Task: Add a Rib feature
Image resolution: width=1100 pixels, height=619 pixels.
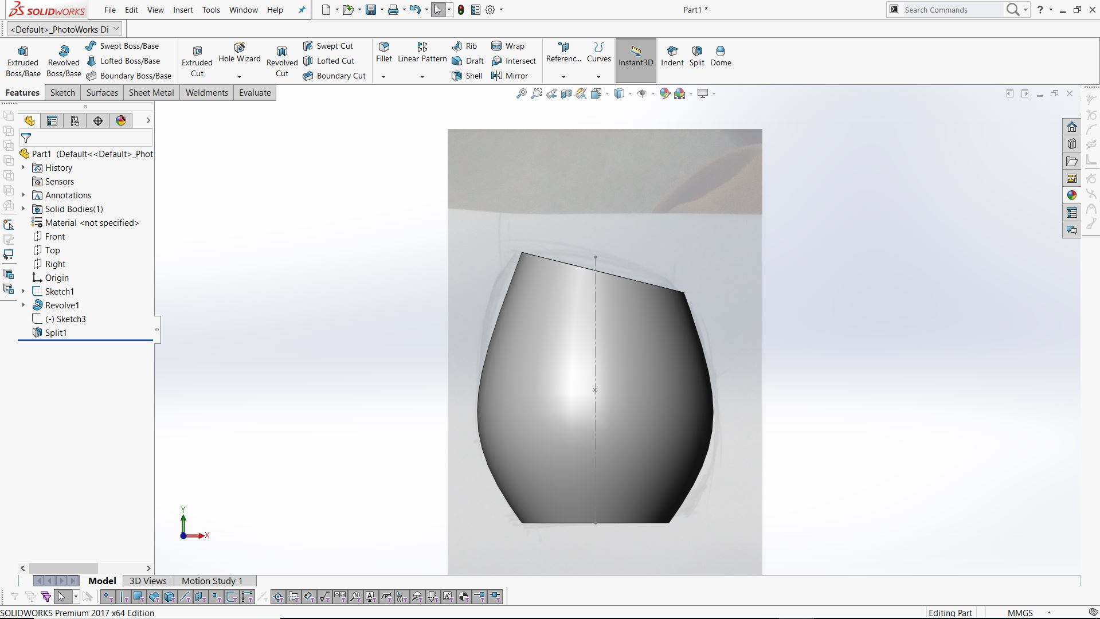Action: [x=464, y=46]
